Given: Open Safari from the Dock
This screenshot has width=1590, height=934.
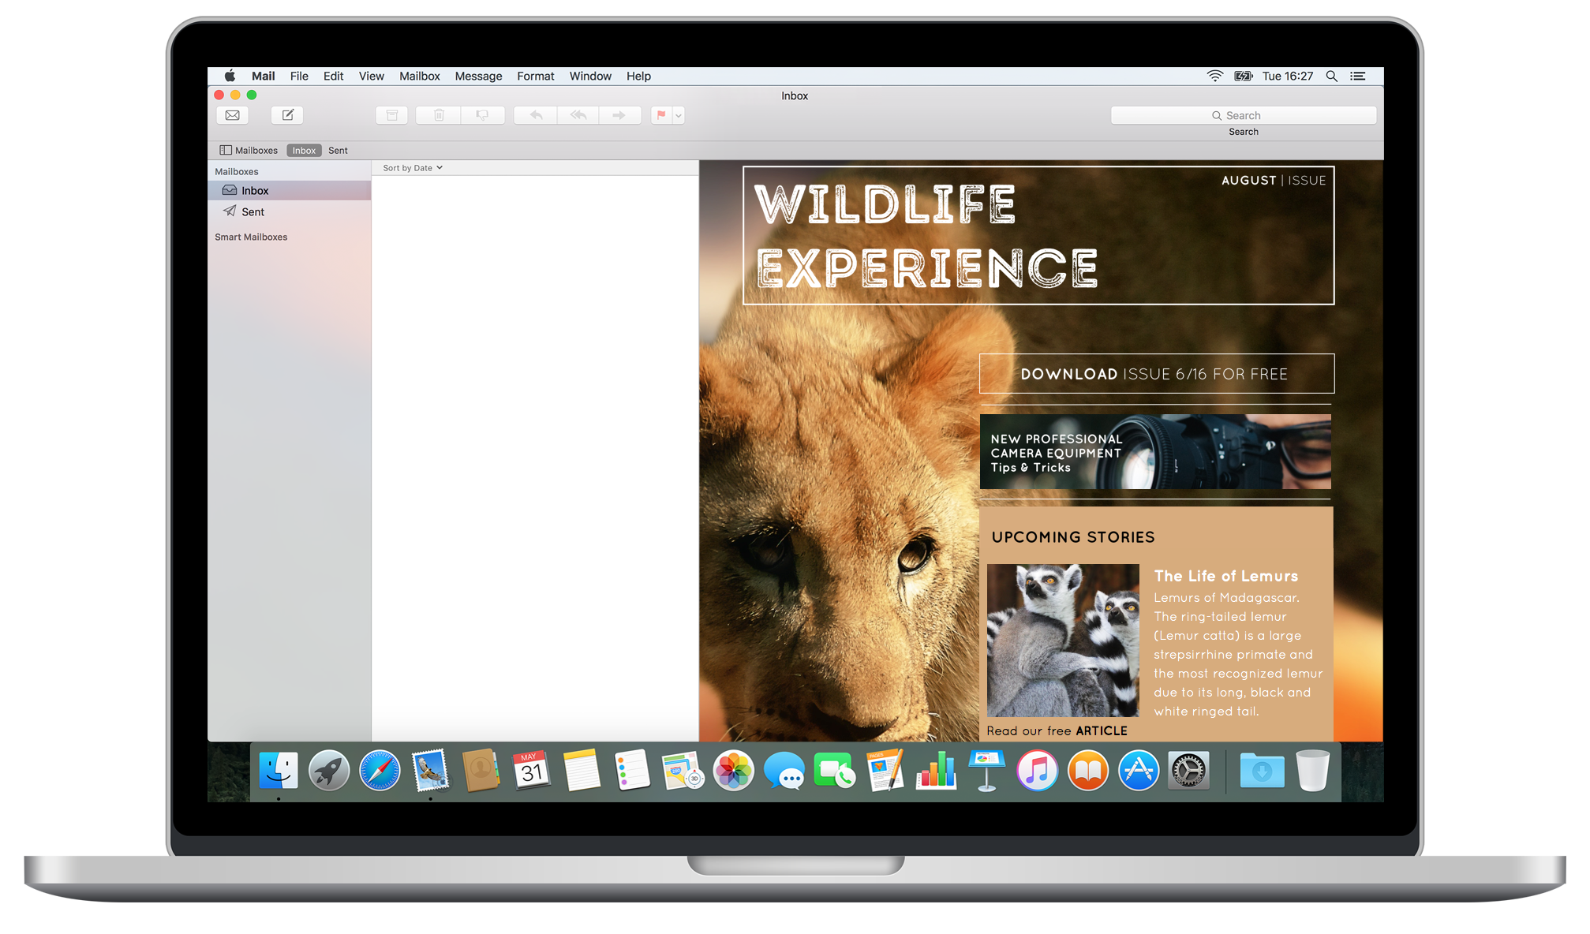Looking at the screenshot, I should 380,770.
